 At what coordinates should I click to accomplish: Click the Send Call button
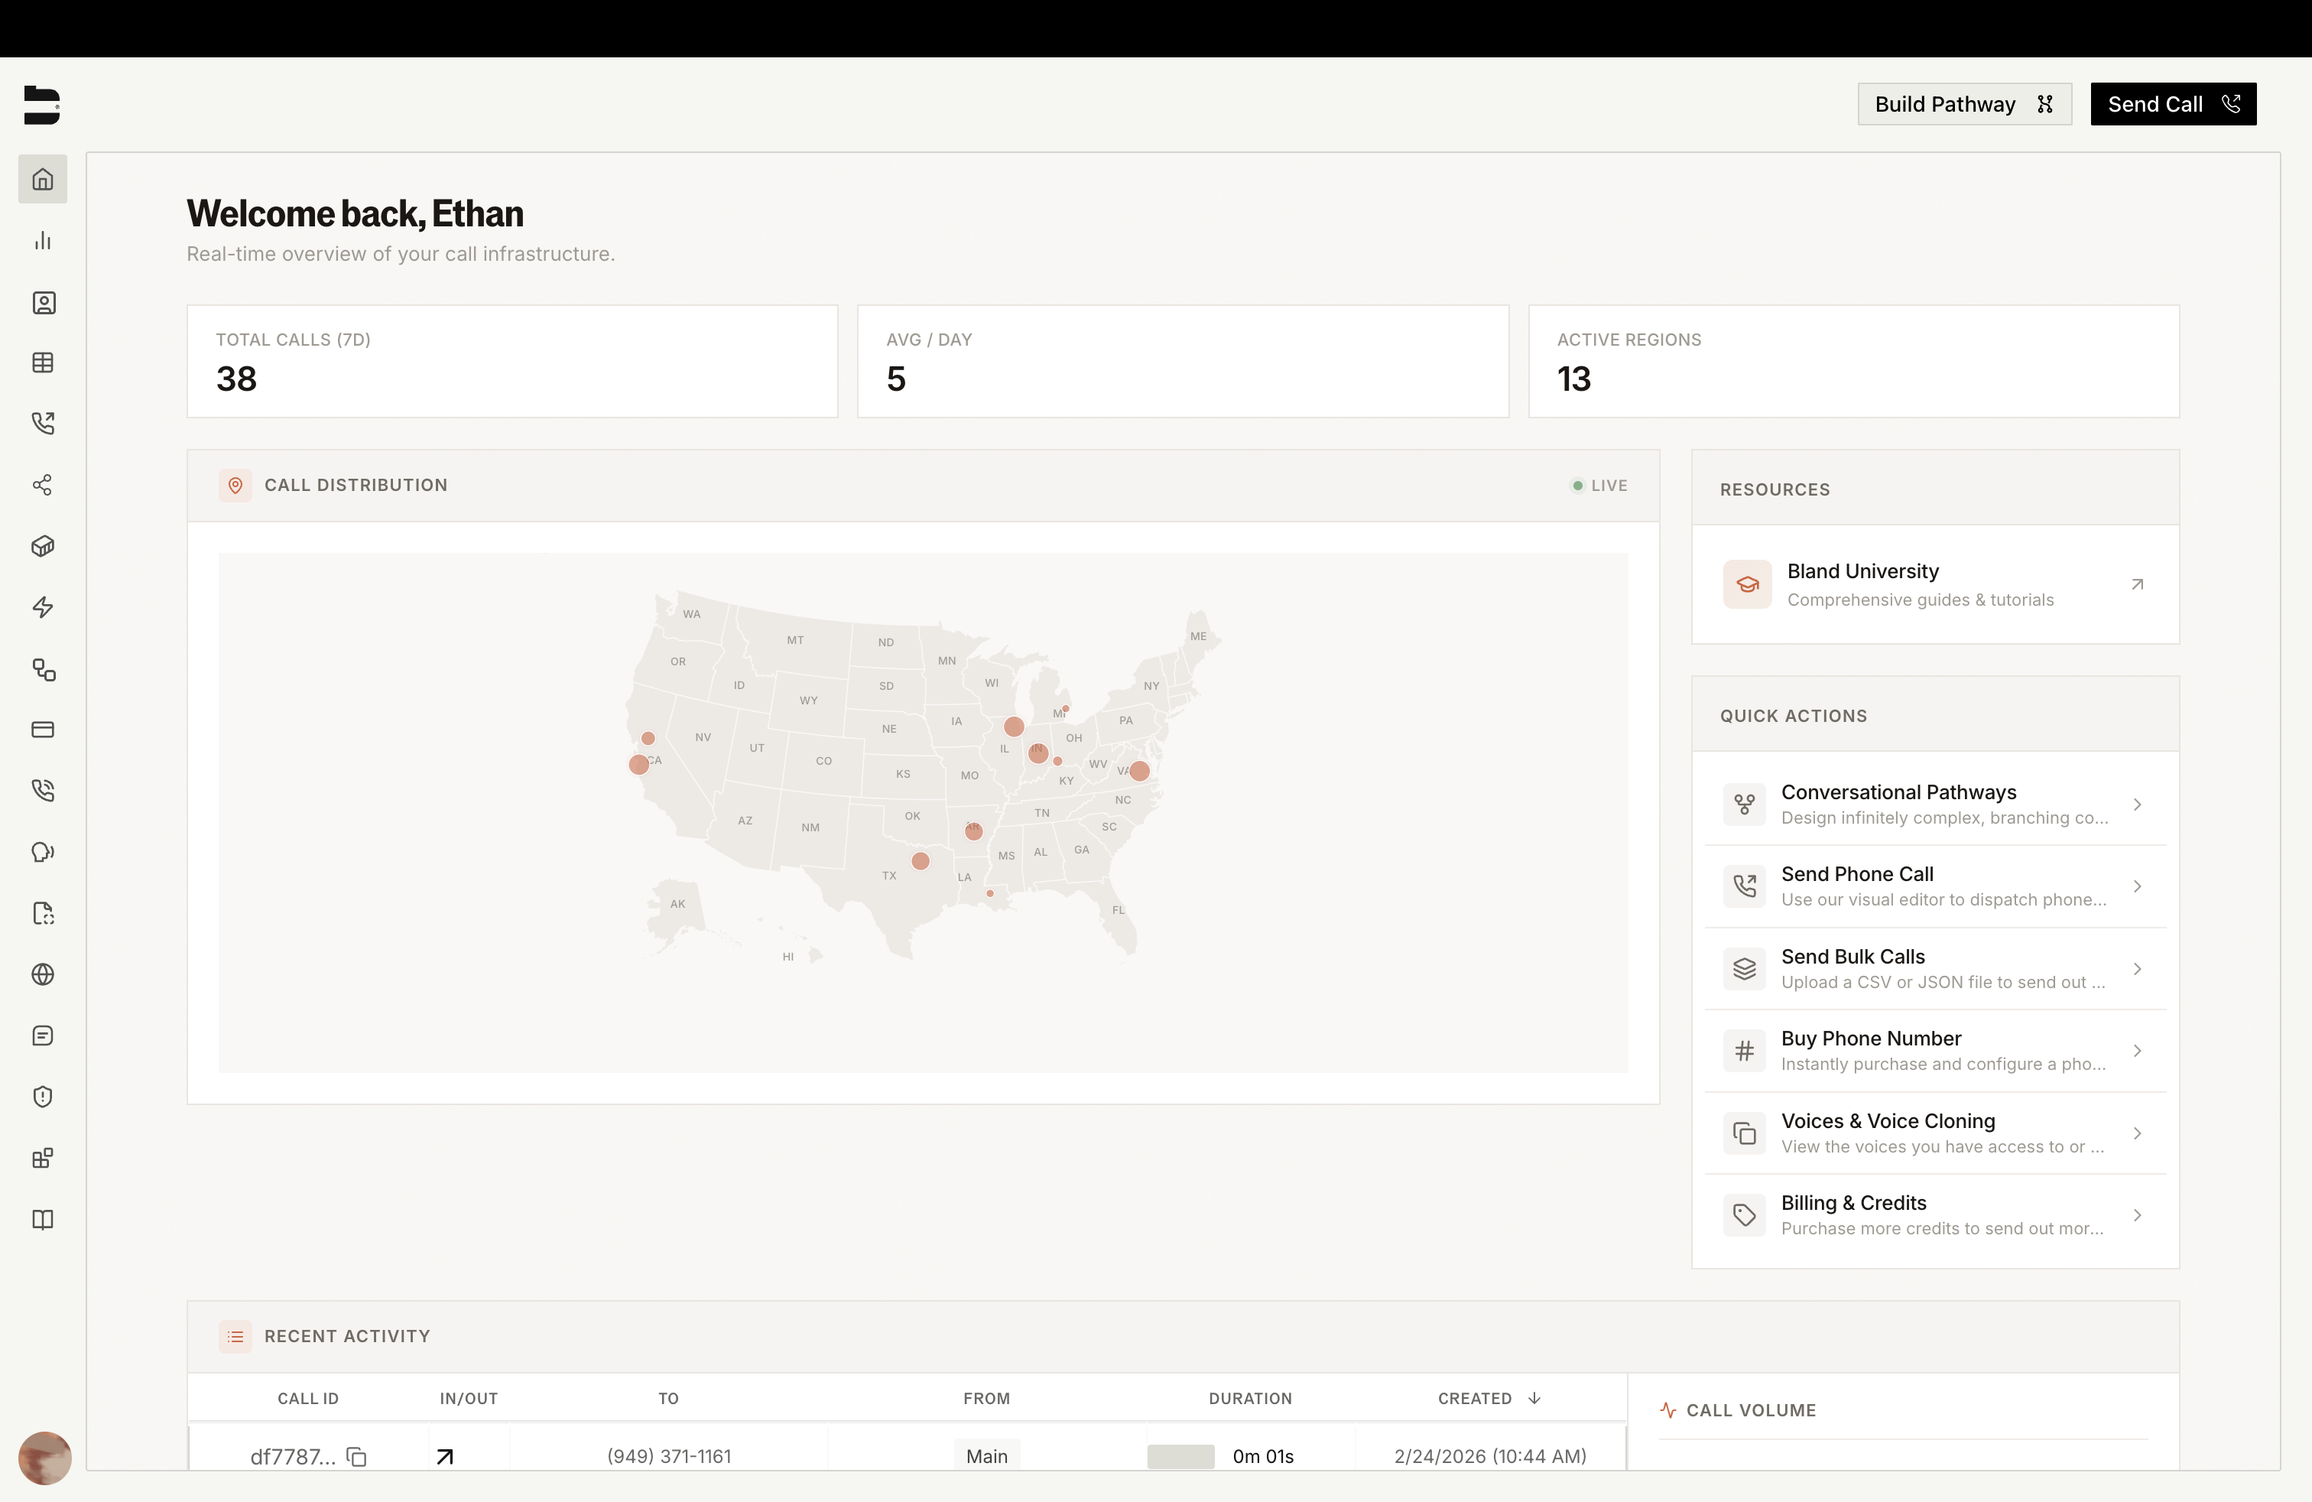click(2172, 104)
